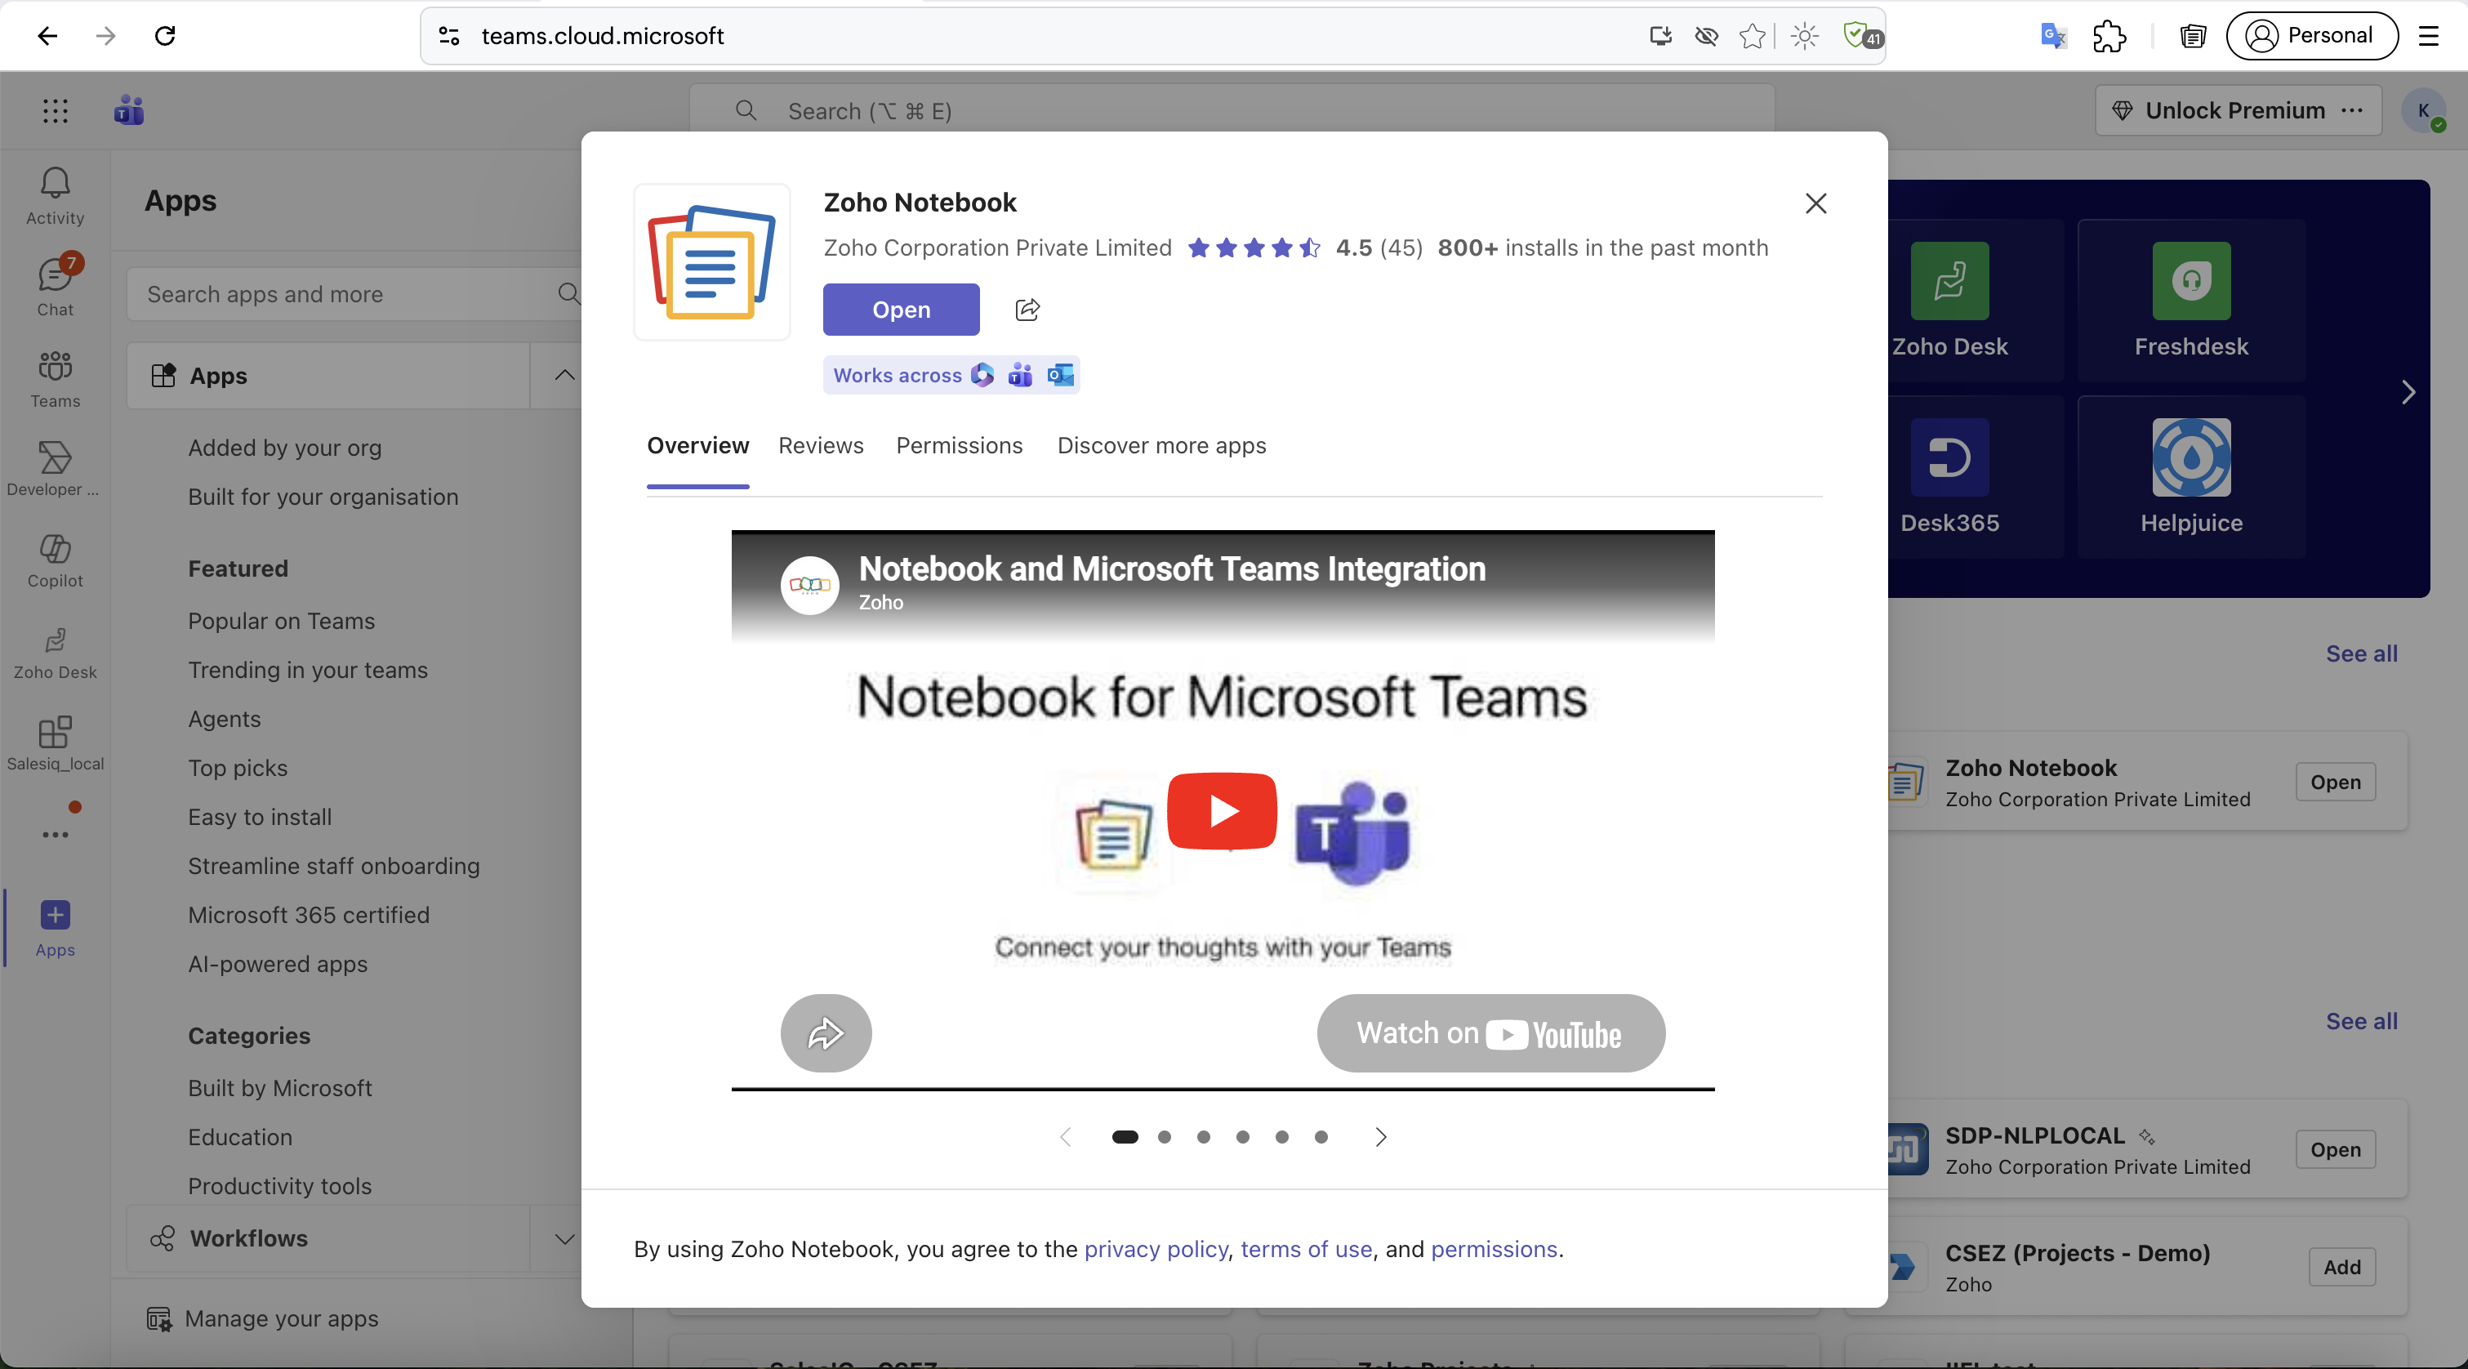Select the second carousel dot
The image size is (2468, 1369).
[1164, 1136]
